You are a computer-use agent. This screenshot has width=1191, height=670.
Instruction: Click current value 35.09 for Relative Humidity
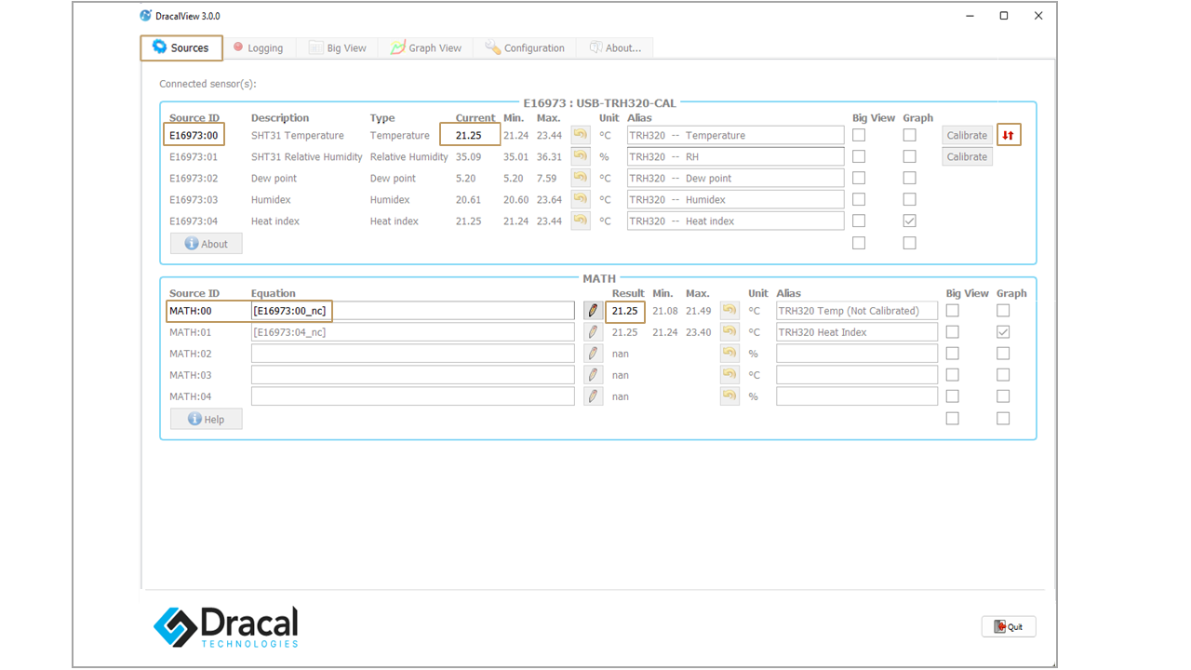[x=468, y=156]
